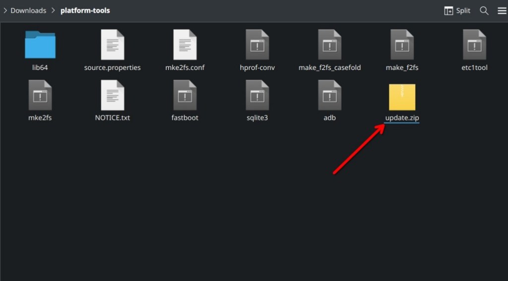Click the source.properties name label

pyautogui.click(x=113, y=68)
